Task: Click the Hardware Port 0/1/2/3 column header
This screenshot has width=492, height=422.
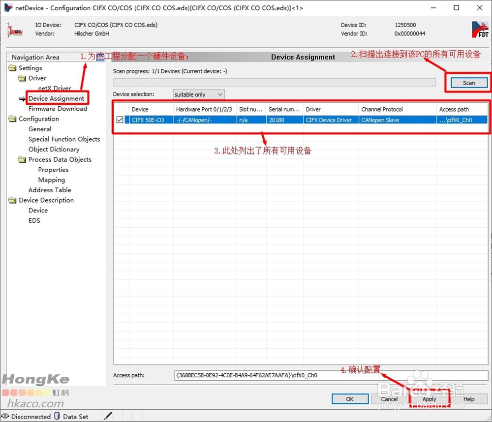Action: 205,109
